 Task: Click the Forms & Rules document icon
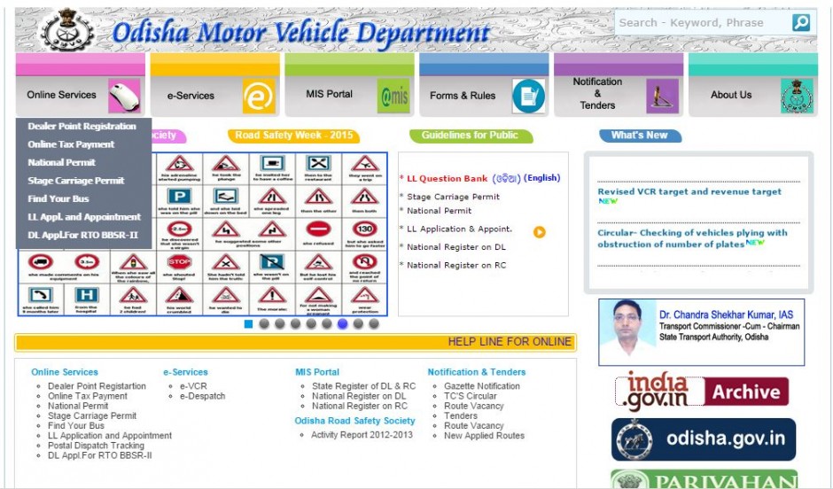(x=529, y=96)
